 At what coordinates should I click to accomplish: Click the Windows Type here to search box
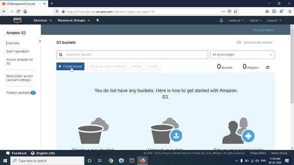[x=47, y=161]
